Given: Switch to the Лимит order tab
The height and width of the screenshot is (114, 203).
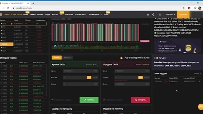Looking at the screenshot, I should [x=57, y=58].
